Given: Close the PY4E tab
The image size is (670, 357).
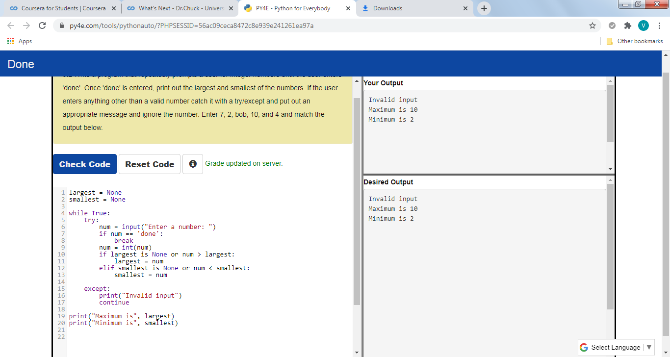Looking at the screenshot, I should pyautogui.click(x=348, y=8).
